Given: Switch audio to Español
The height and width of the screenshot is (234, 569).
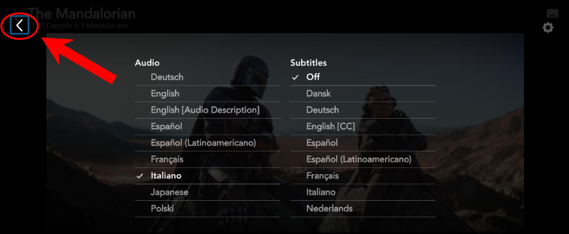Looking at the screenshot, I should (x=207, y=126).
